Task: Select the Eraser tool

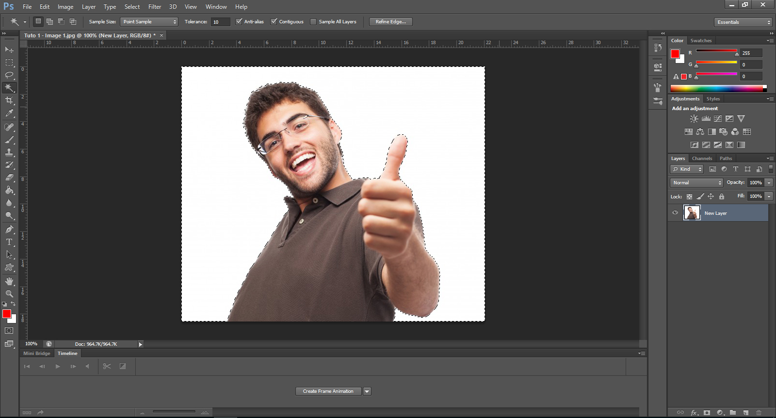Action: (x=9, y=177)
